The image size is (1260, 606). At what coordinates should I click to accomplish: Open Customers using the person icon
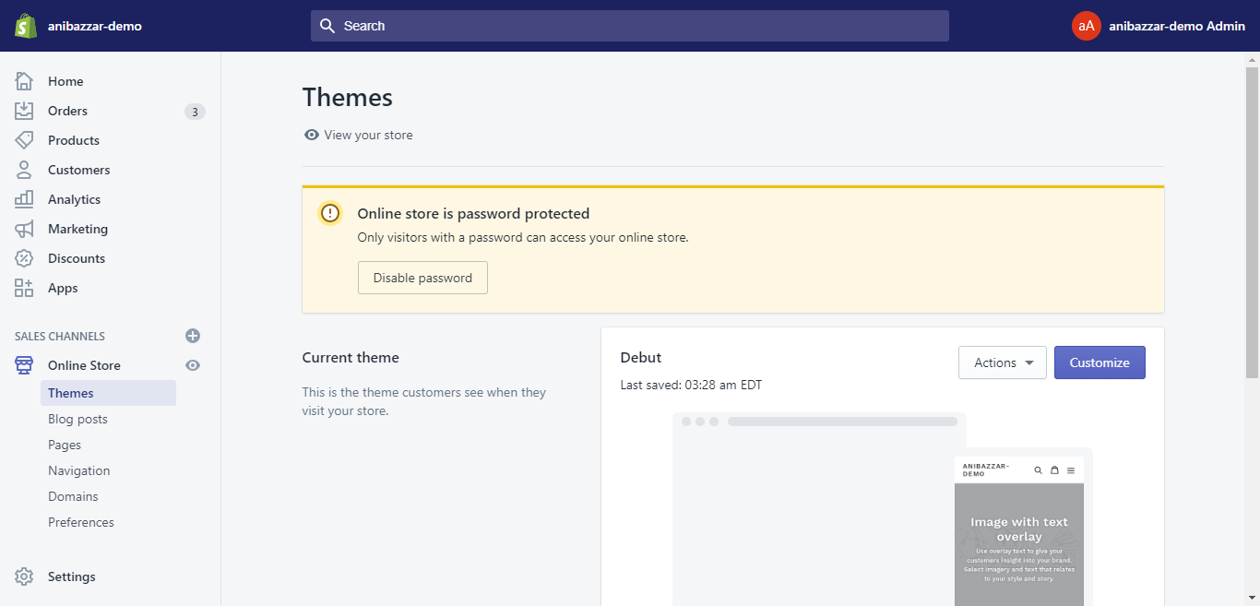click(x=24, y=170)
